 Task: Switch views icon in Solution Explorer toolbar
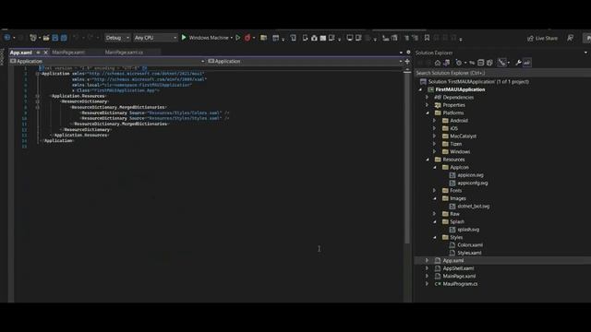446,63
